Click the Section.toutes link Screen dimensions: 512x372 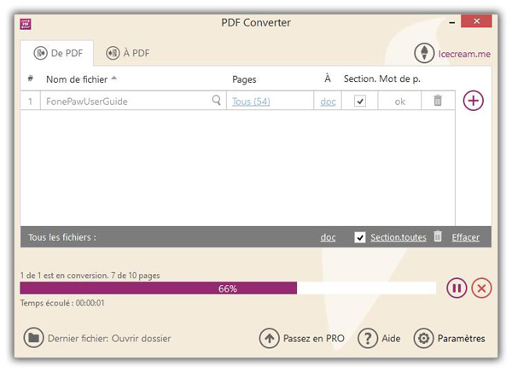(x=399, y=237)
